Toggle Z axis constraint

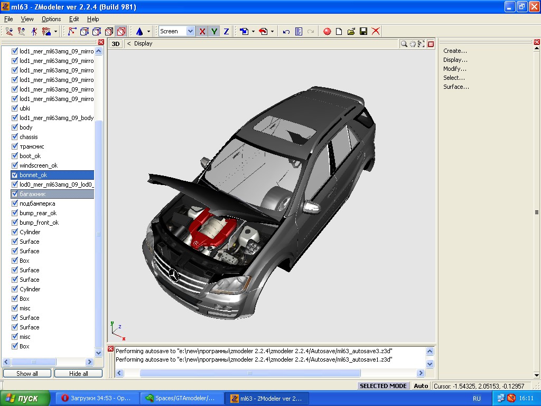pyautogui.click(x=226, y=31)
